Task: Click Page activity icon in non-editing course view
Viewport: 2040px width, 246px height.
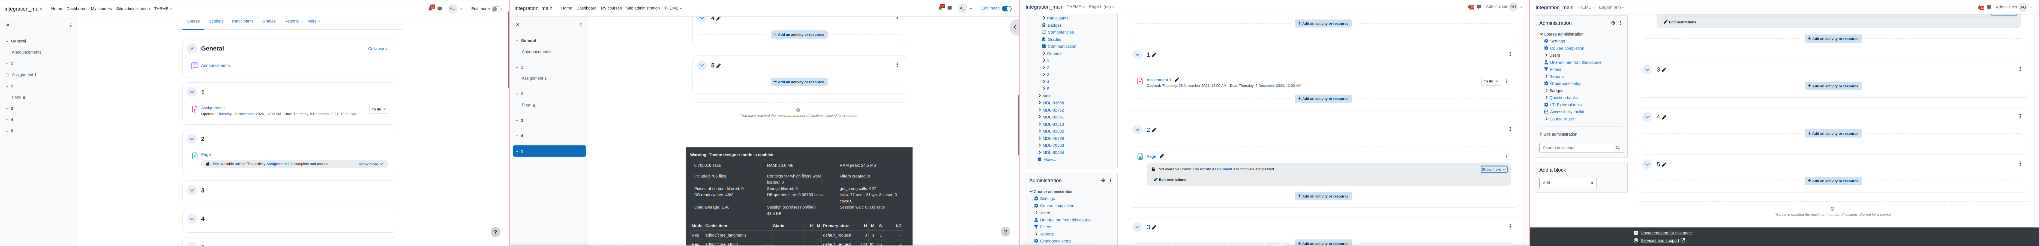Action: 195,156
